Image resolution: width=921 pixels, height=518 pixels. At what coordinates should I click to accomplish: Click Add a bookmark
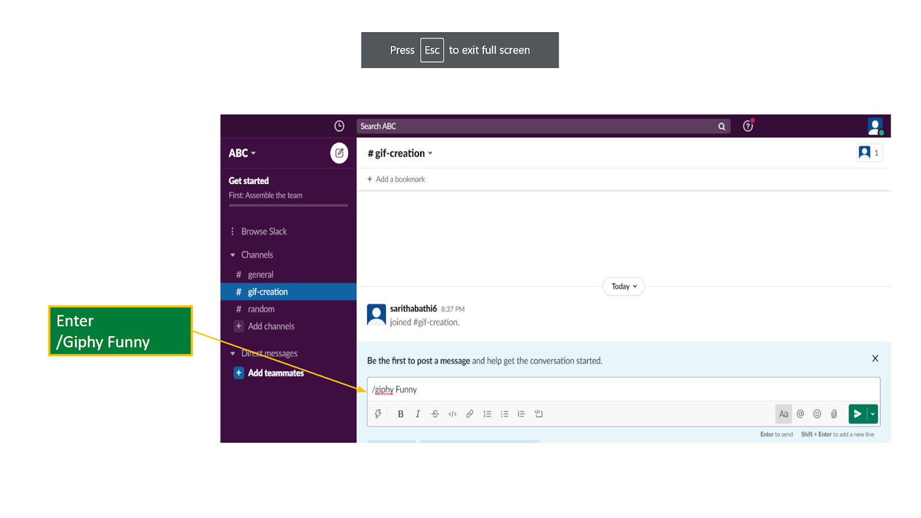396,179
